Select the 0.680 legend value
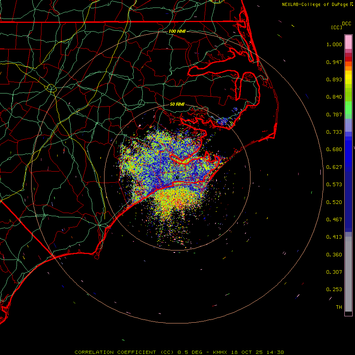 [x=334, y=149]
